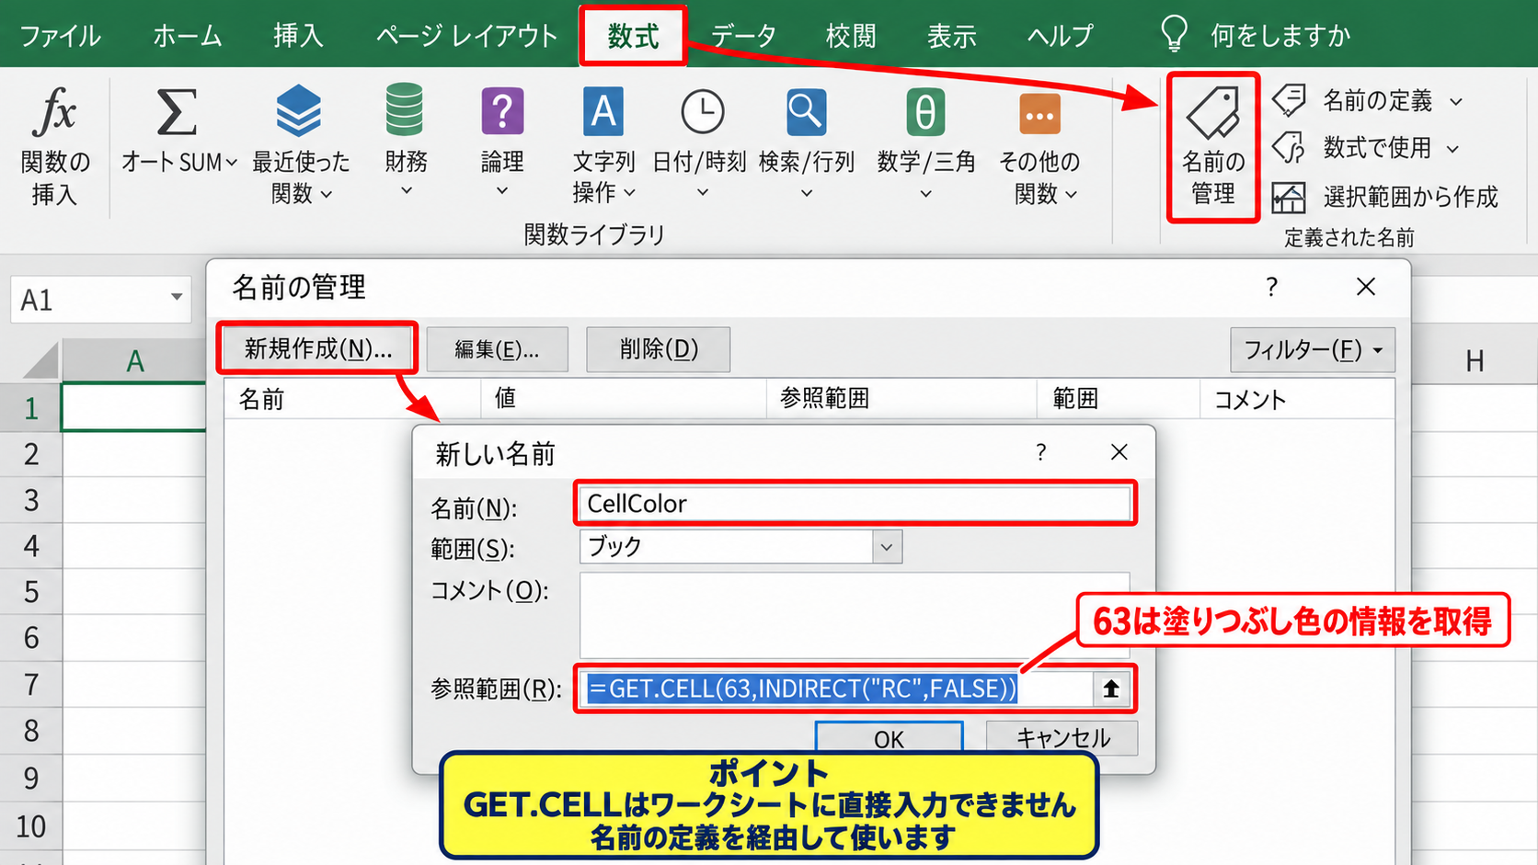The width and height of the screenshot is (1538, 865).
Task: Expand the オート SUM dropdown chevron
Action: (x=232, y=163)
